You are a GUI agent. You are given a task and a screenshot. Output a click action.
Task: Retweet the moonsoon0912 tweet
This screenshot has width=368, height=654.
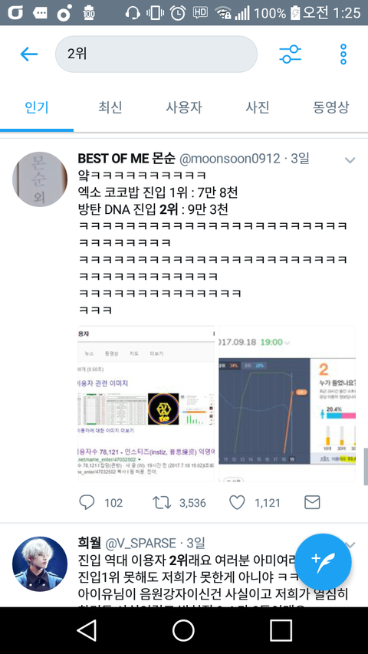tap(162, 503)
